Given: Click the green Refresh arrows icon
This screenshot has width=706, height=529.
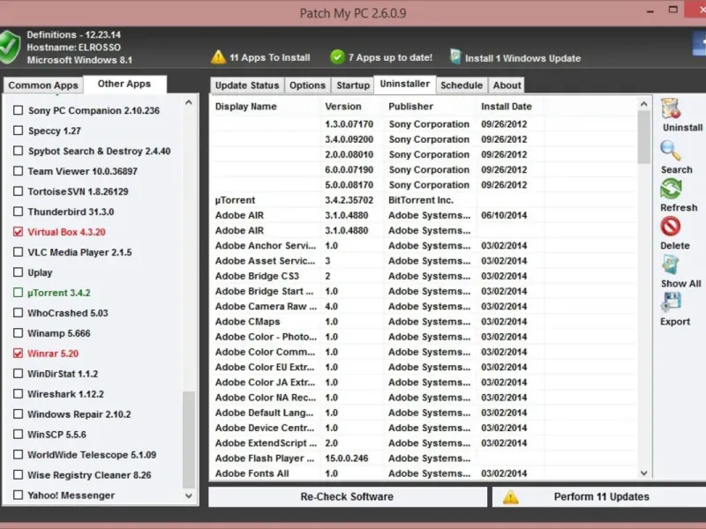Looking at the screenshot, I should click(x=671, y=189).
